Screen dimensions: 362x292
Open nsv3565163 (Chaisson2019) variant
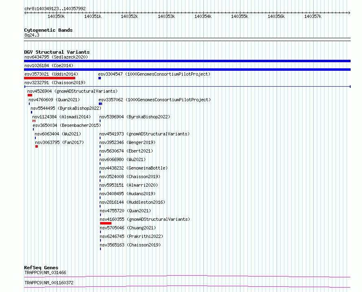[130, 245]
